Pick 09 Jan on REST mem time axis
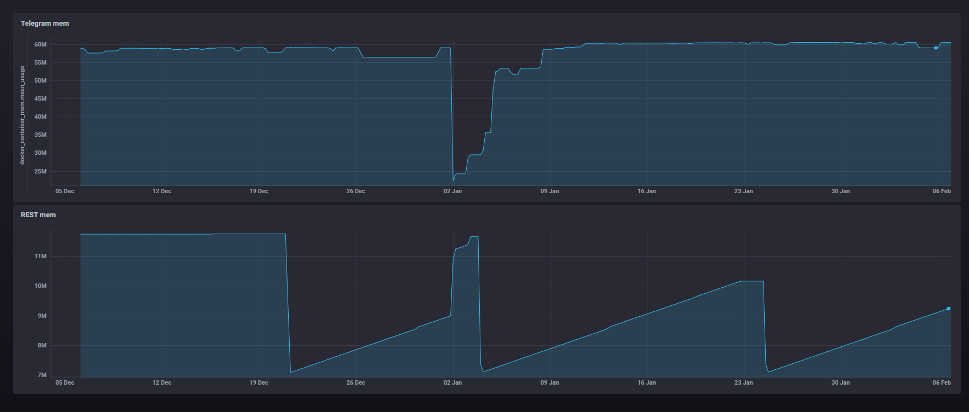 tap(549, 382)
